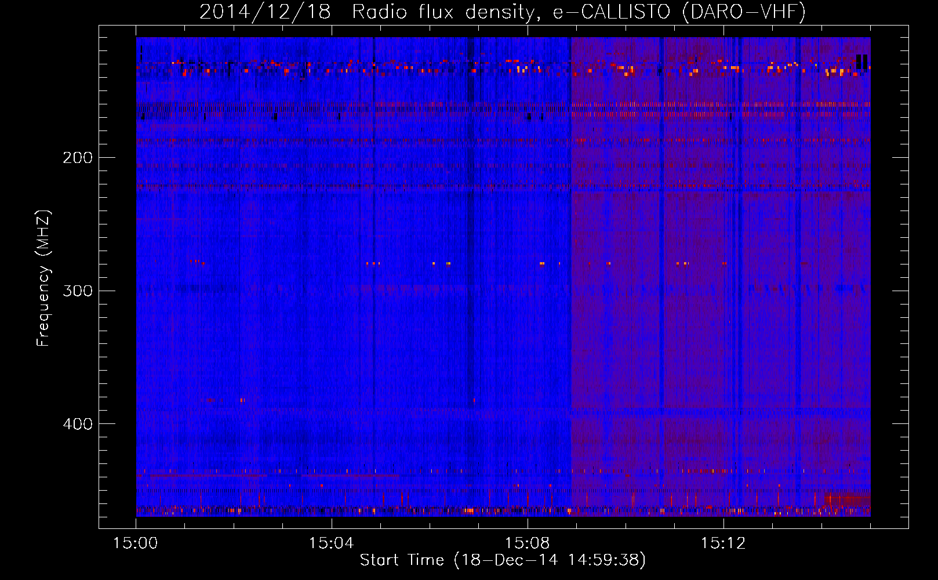Screen dimensions: 938x580
Task: Click the 300 frequency tick label
Action: pyautogui.click(x=78, y=291)
